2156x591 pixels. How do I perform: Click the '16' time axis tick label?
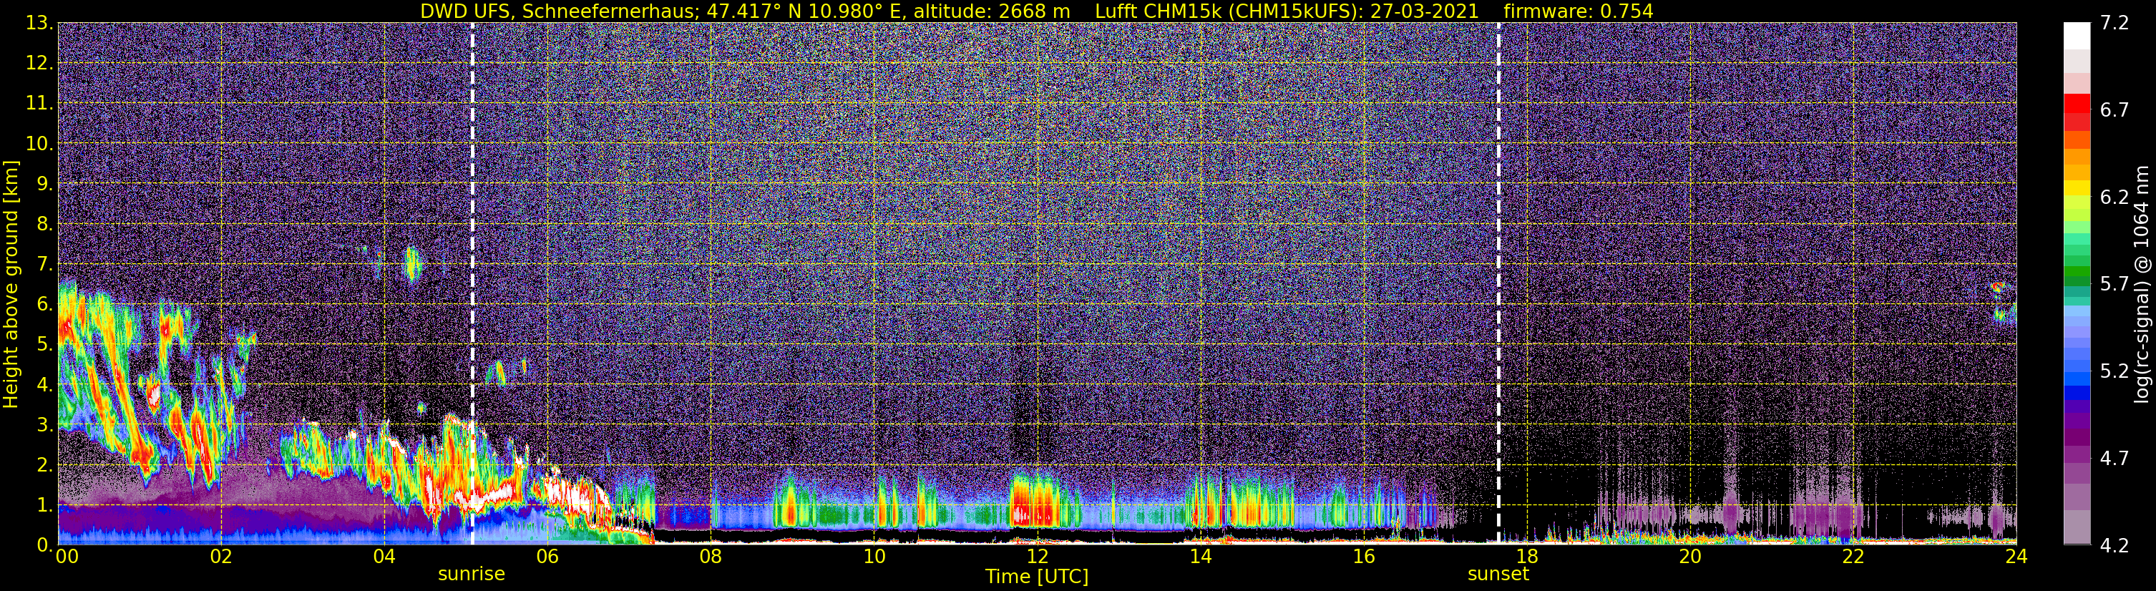point(1363,557)
